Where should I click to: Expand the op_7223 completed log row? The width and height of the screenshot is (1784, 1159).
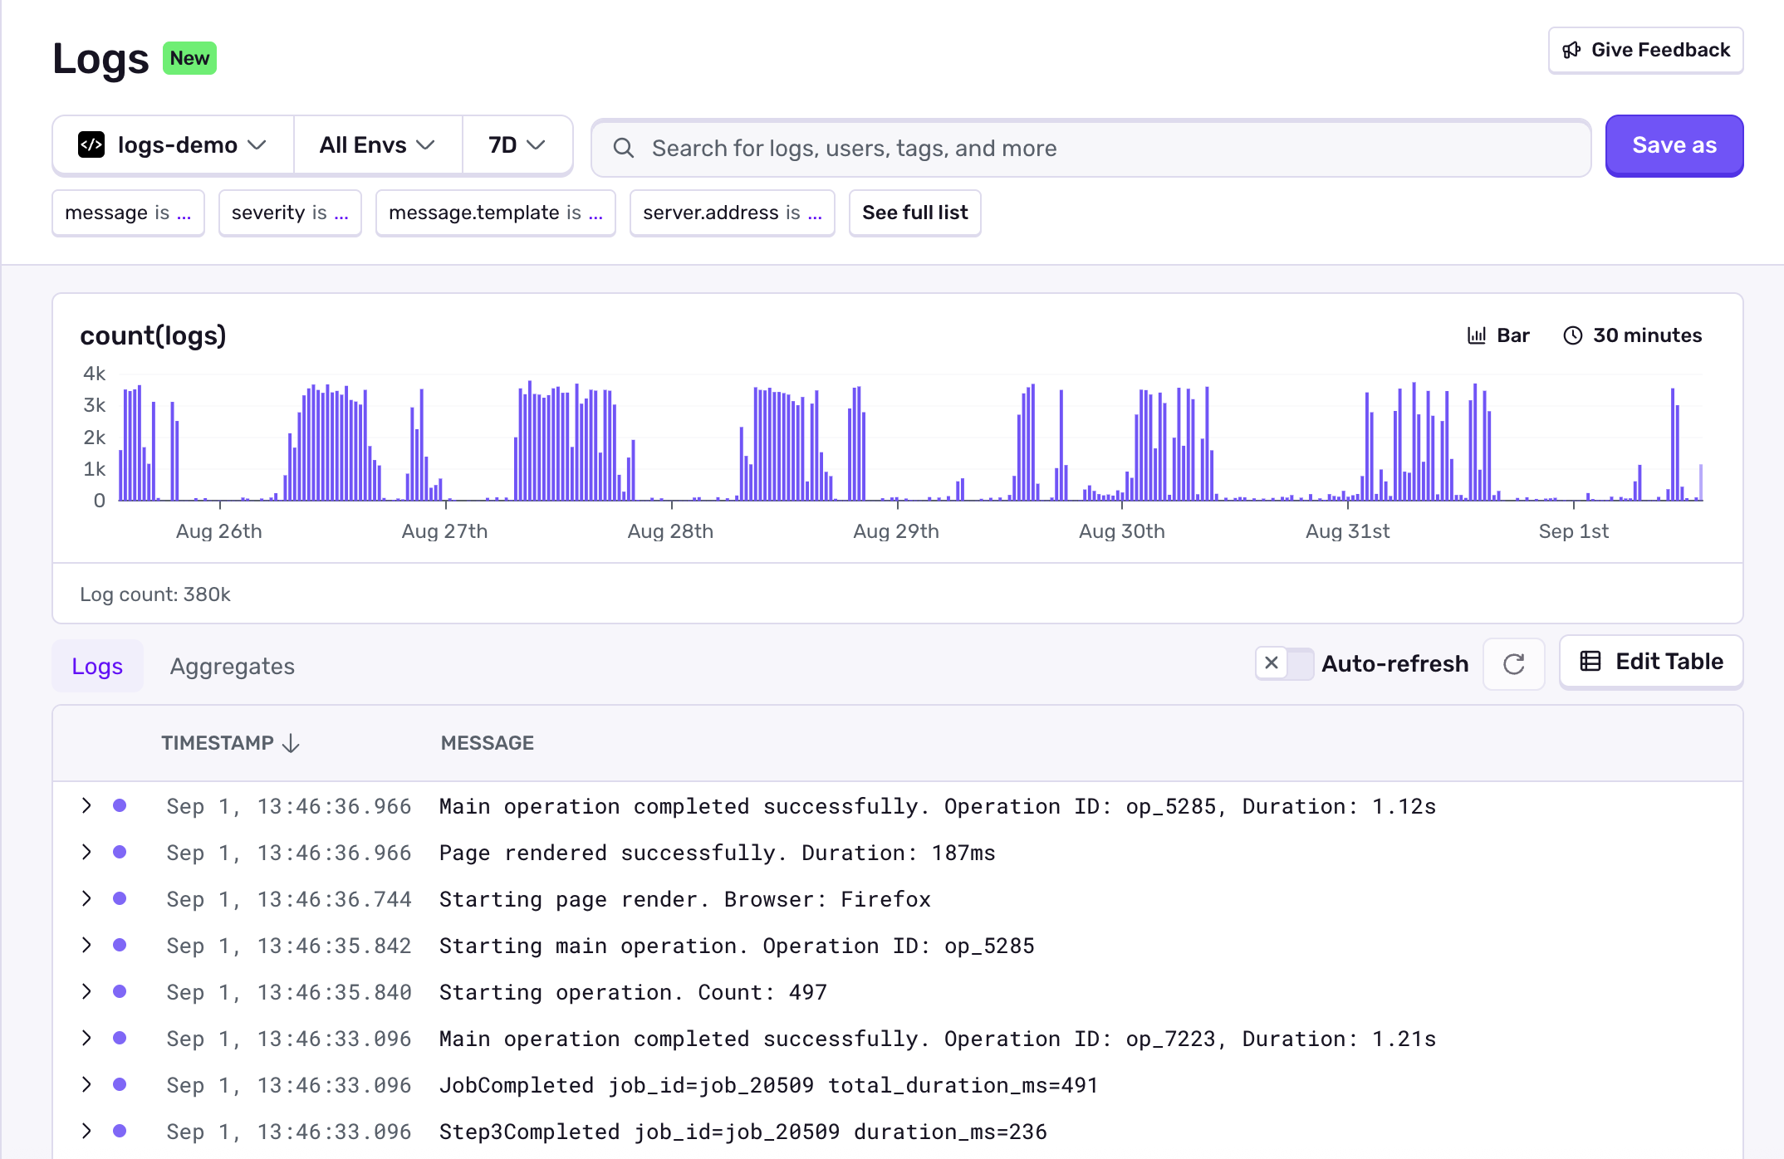coord(86,1038)
